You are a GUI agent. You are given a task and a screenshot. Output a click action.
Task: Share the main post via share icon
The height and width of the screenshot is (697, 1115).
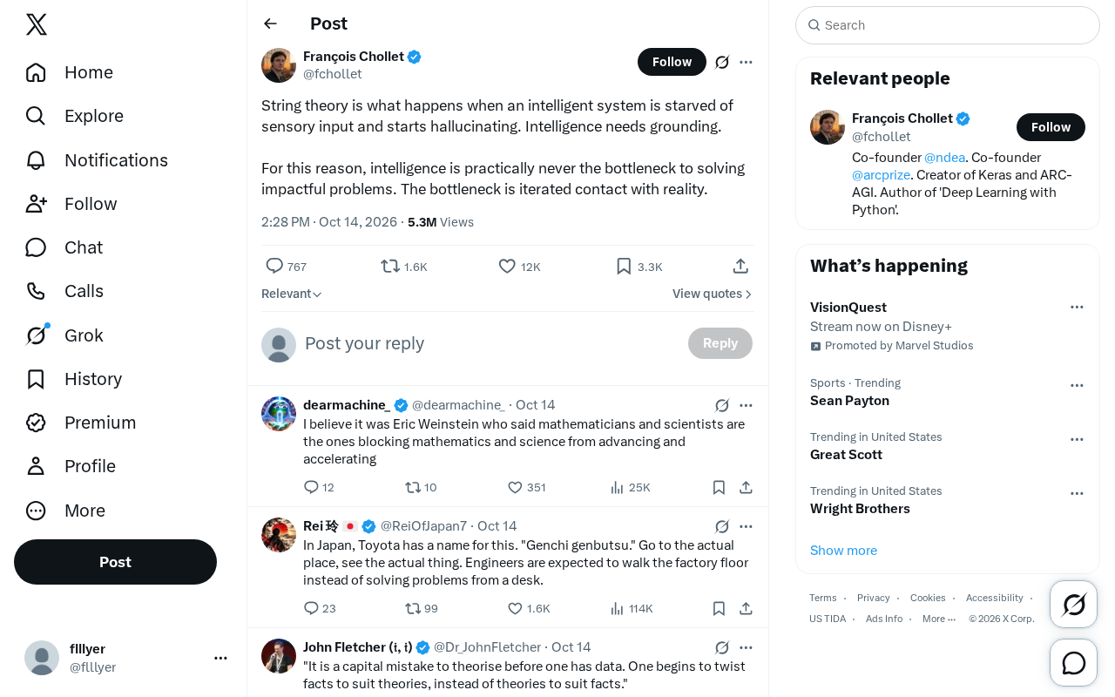[740, 266]
